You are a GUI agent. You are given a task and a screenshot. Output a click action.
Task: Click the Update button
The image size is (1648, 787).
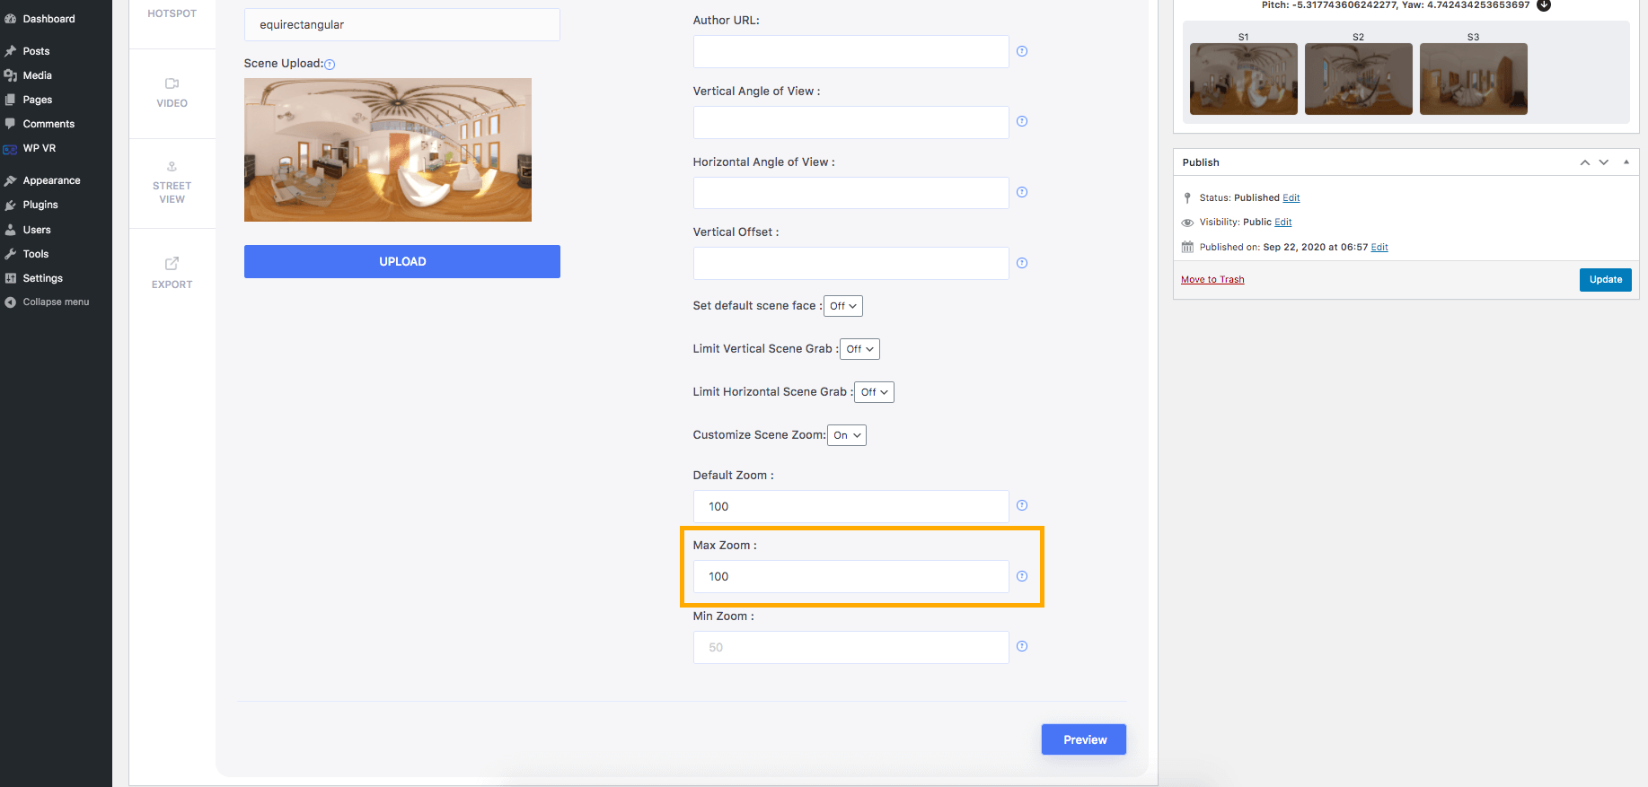point(1605,280)
